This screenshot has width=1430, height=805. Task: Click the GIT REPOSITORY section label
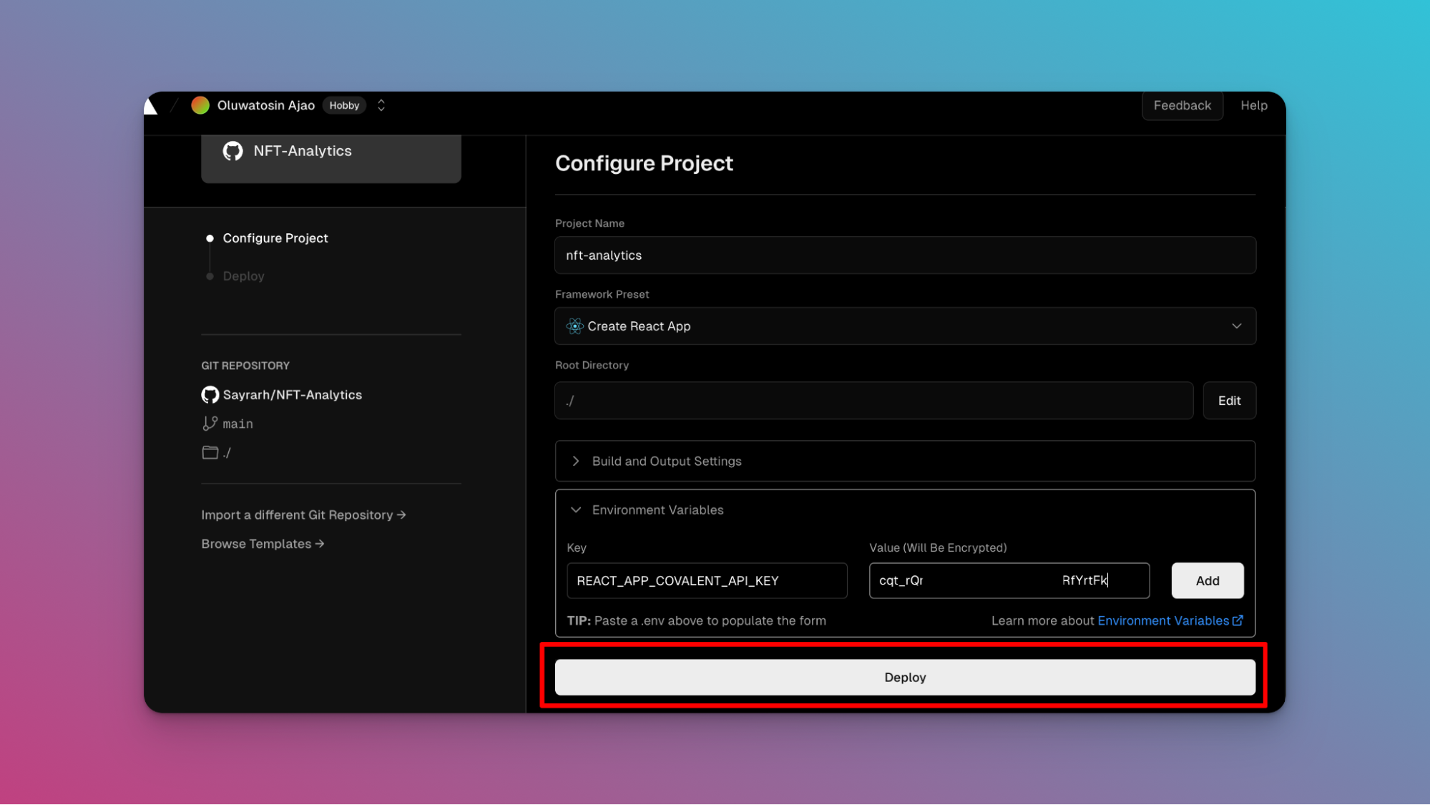pyautogui.click(x=245, y=366)
